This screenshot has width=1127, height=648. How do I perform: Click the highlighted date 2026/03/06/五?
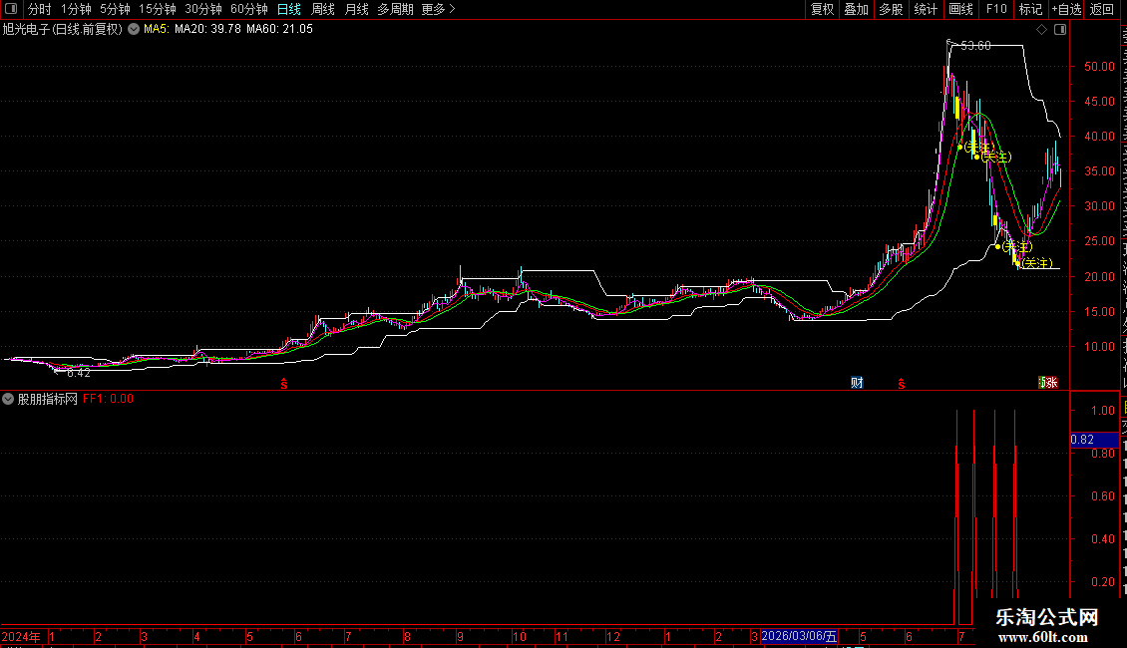[799, 636]
